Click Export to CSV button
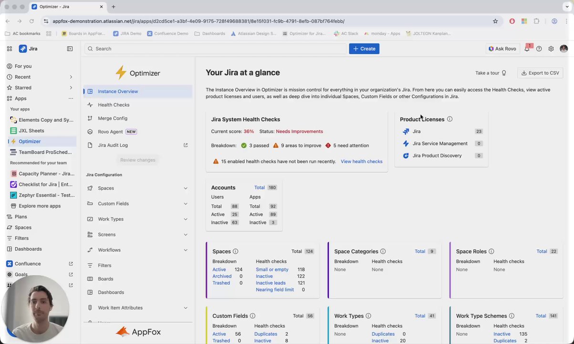The image size is (574, 344). [540, 73]
